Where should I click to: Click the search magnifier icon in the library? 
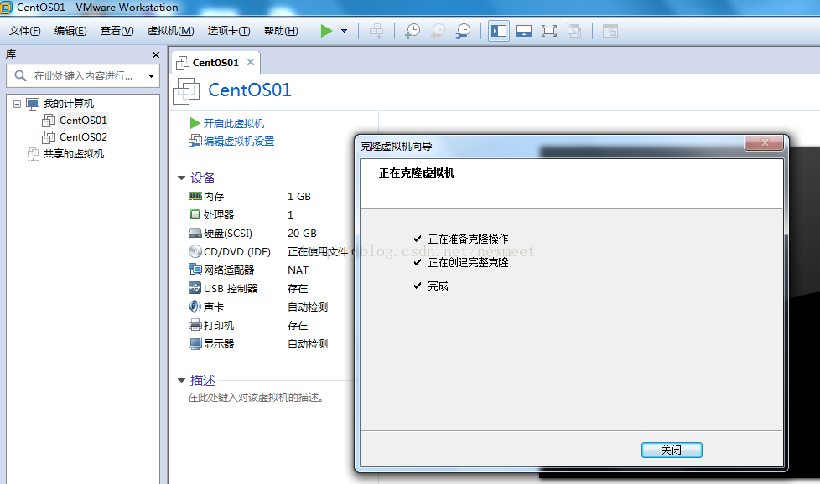[20, 76]
